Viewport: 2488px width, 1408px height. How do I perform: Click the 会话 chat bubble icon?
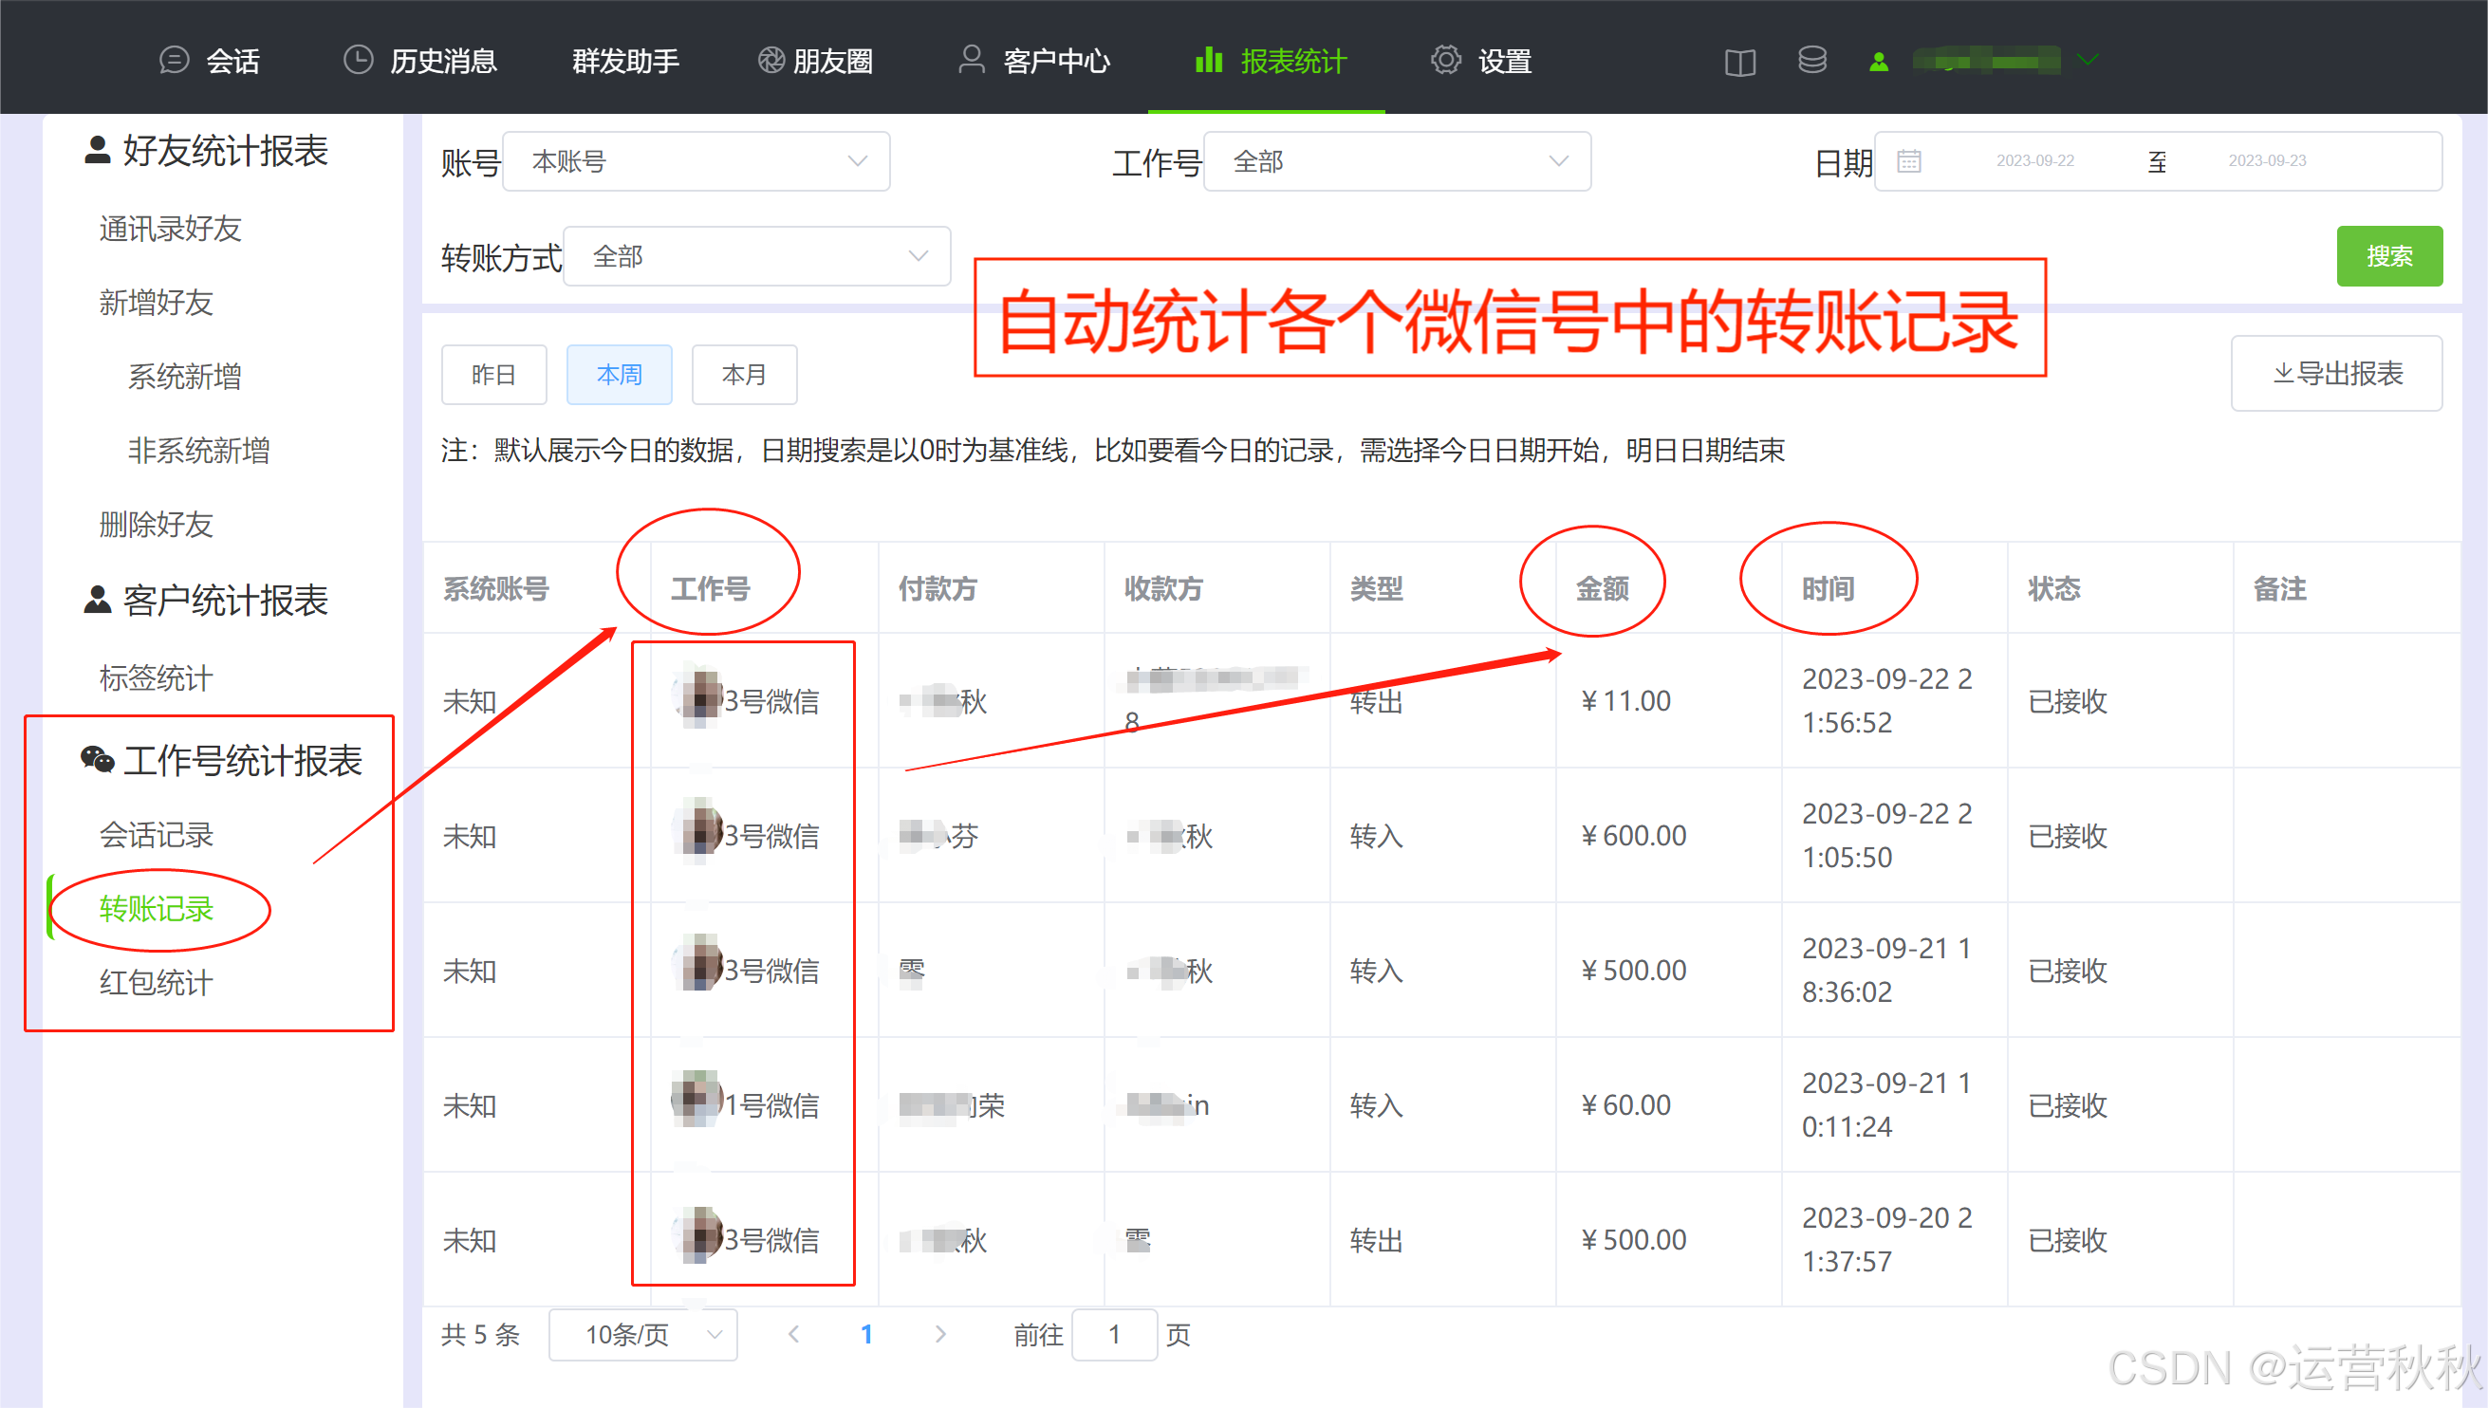[x=173, y=60]
